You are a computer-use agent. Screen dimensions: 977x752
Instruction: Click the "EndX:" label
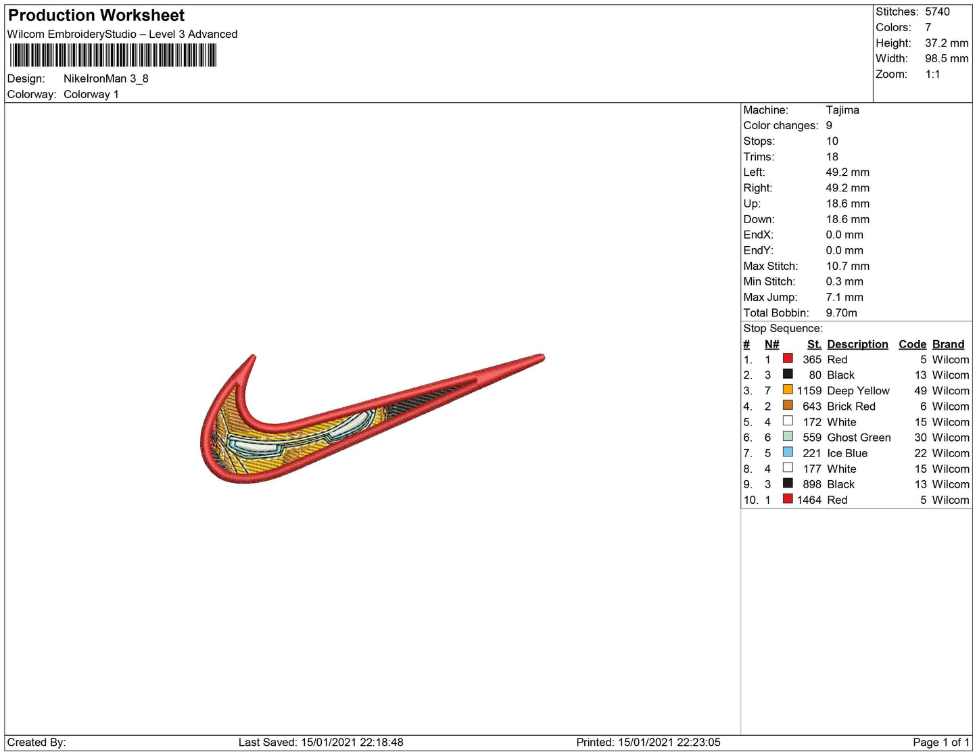(759, 235)
